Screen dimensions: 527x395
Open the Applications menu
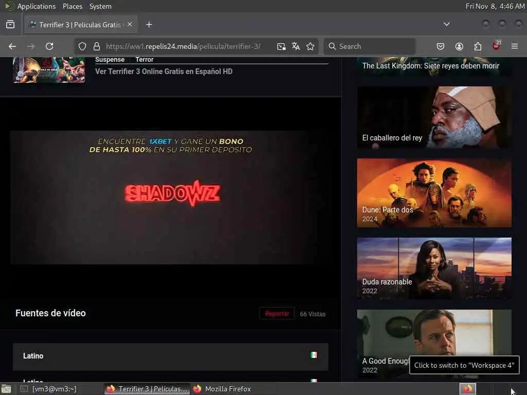point(37,6)
